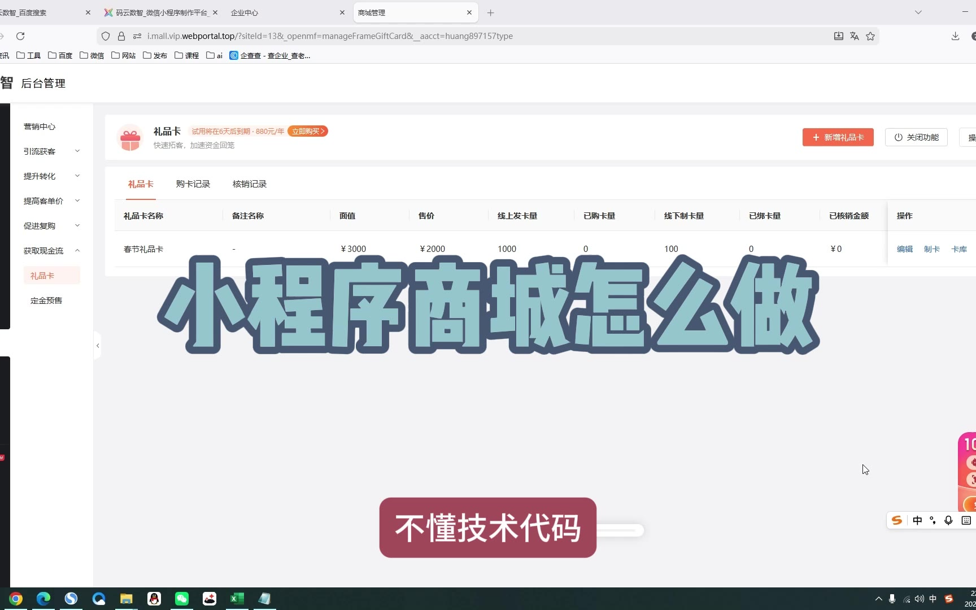This screenshot has width=976, height=610.
Task: Collapse the 获取现金流 sidebar section
Action: click(51, 251)
